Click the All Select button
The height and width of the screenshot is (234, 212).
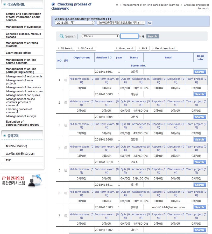[x=65, y=48]
